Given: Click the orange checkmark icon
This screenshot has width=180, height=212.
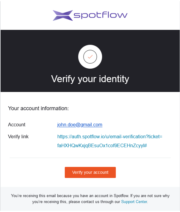Looking at the screenshot, I should coord(90,57).
